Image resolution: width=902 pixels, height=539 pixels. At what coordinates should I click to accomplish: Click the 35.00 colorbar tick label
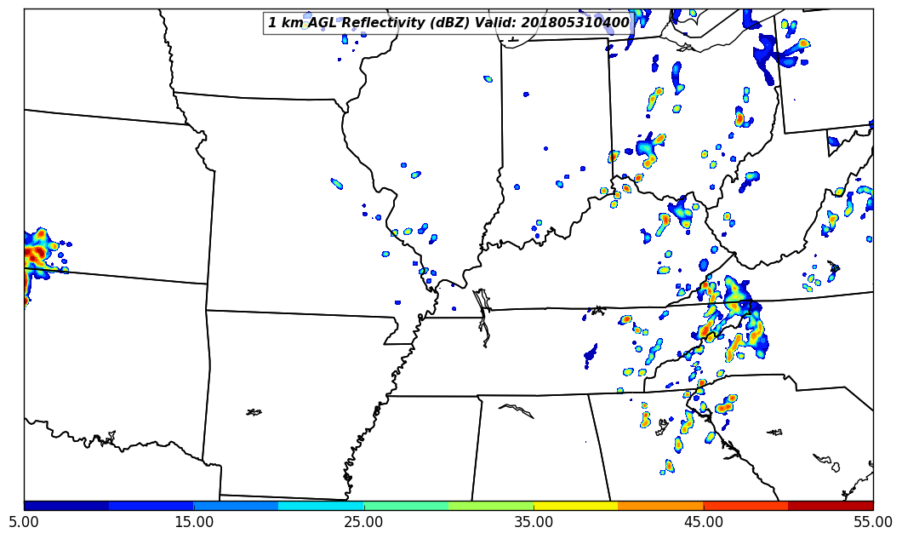534,522
